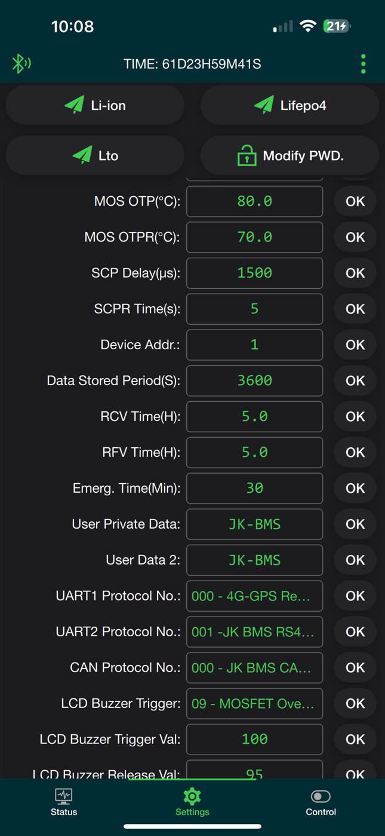Expand the LCD Buzzer Trigger dropdown

(x=254, y=703)
